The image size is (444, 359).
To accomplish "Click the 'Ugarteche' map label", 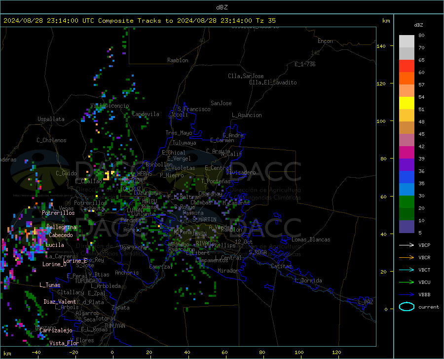I will tap(133, 247).
